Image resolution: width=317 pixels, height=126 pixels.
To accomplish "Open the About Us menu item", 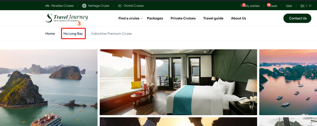I will (x=239, y=18).
